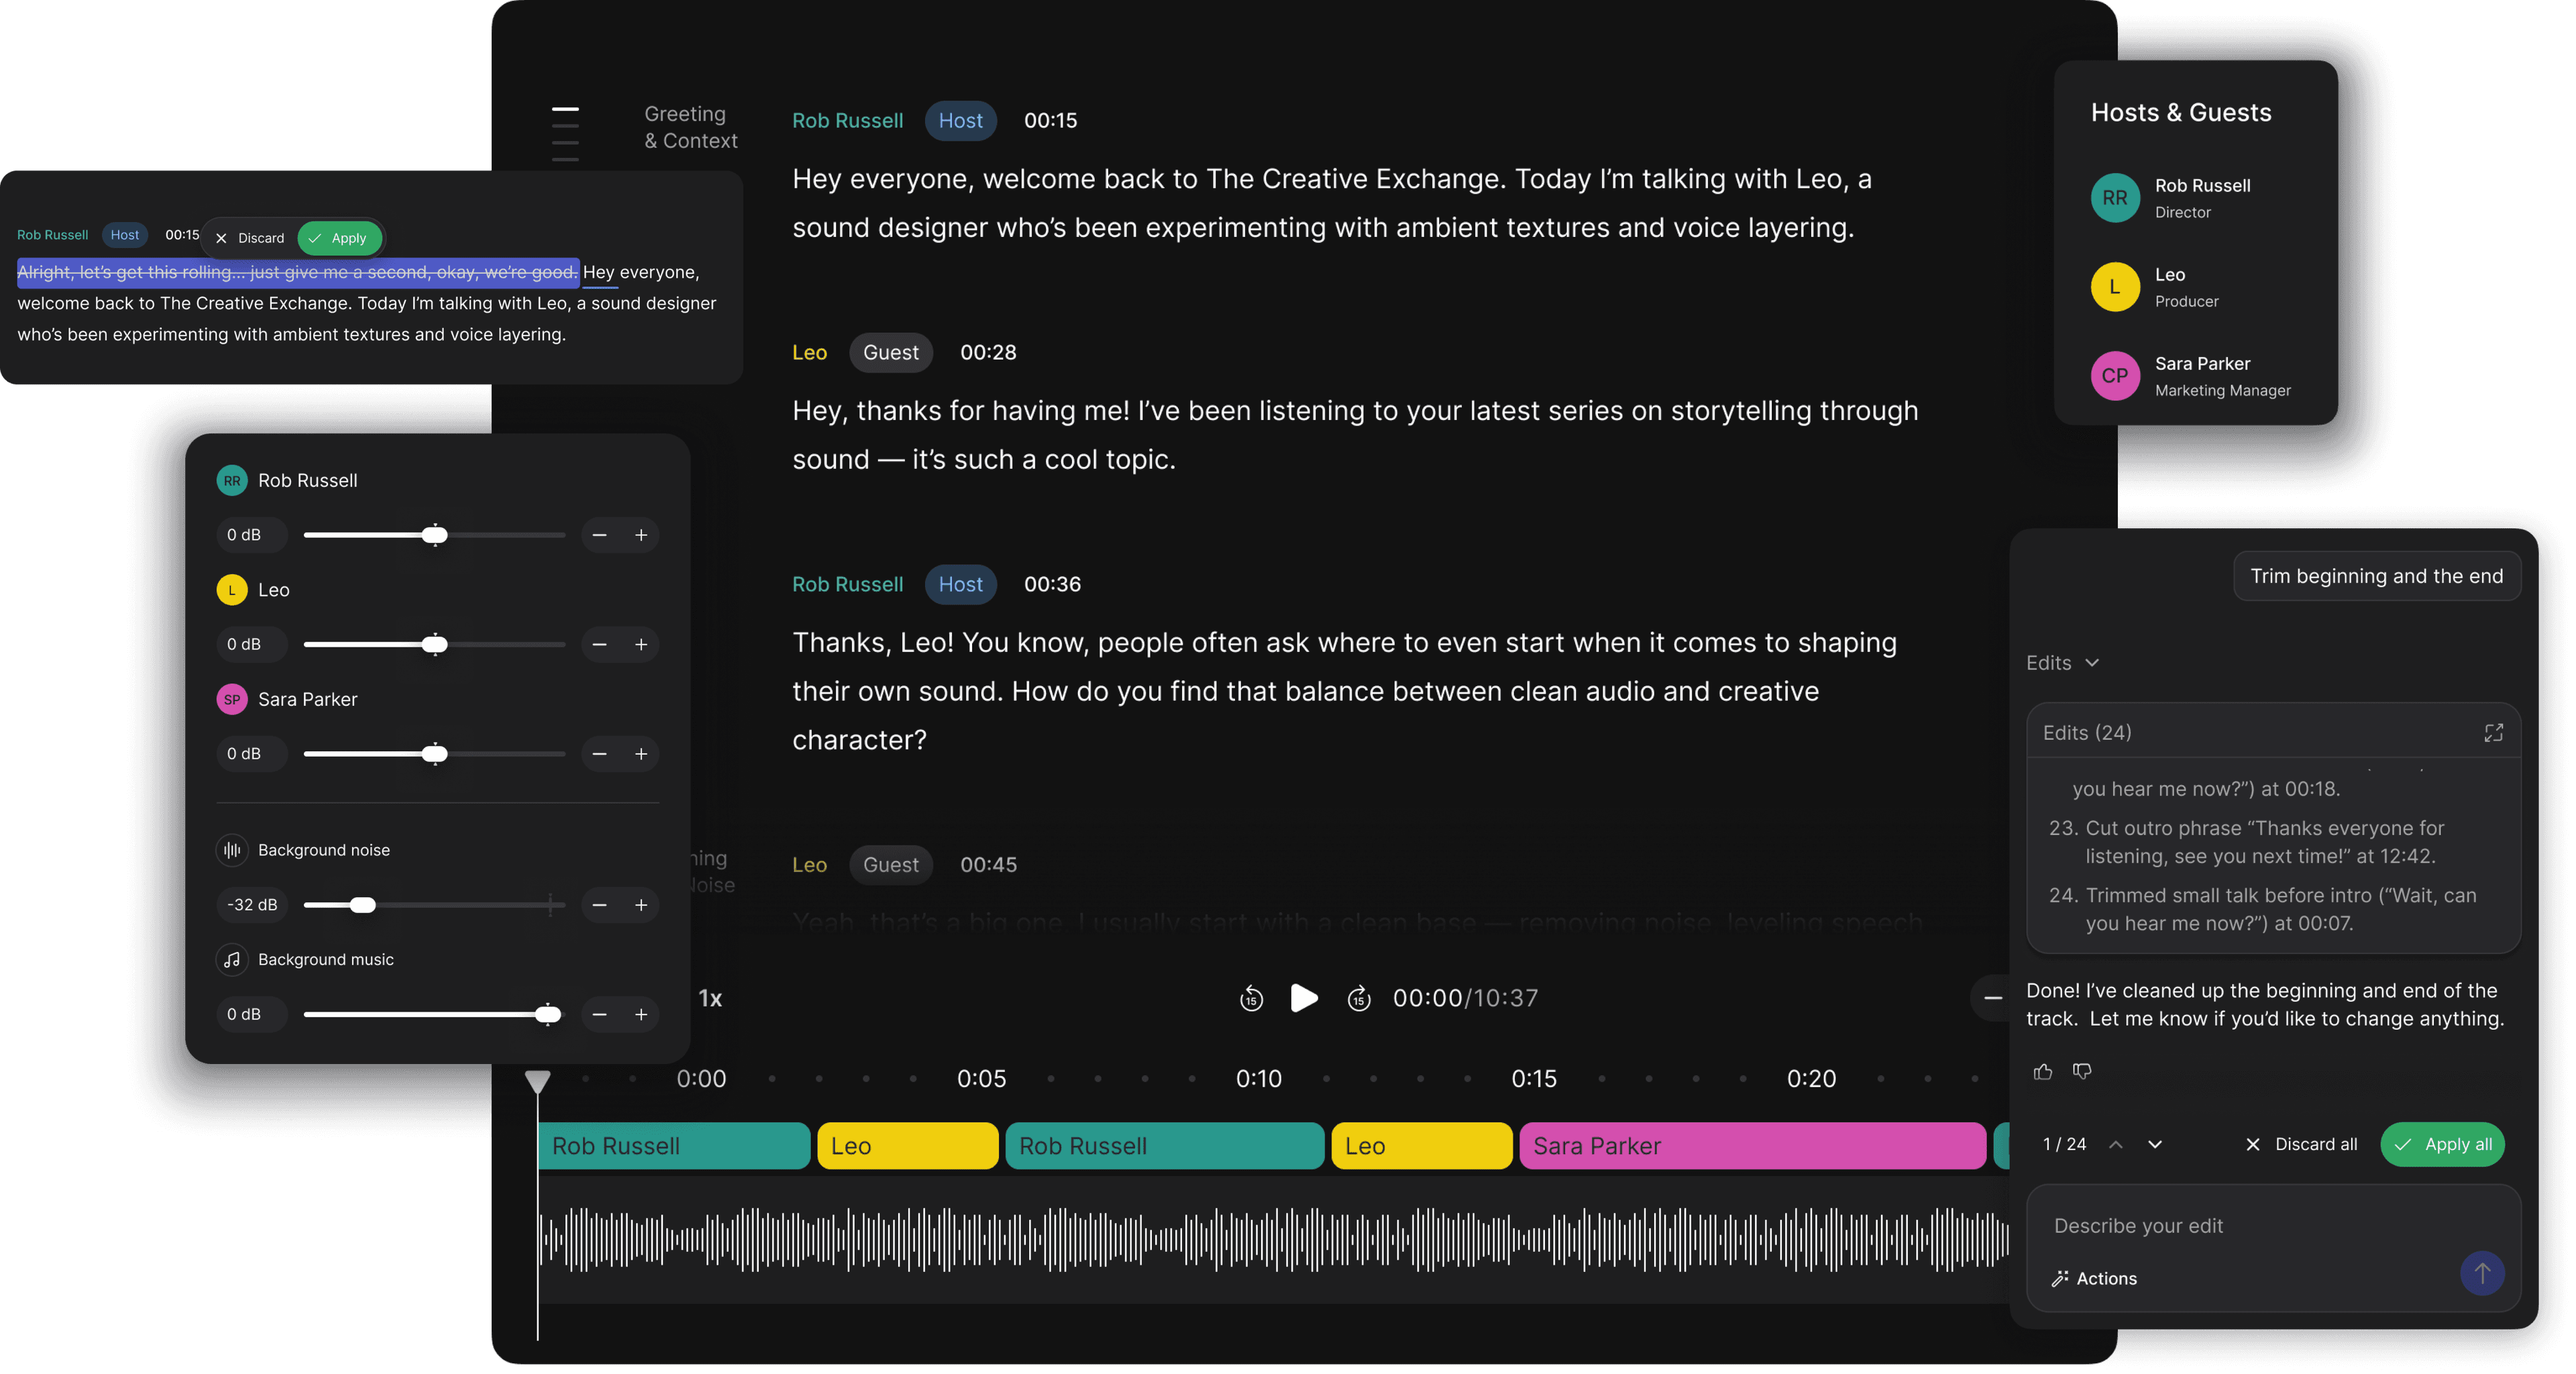Increase Background music level with plus

click(641, 1014)
